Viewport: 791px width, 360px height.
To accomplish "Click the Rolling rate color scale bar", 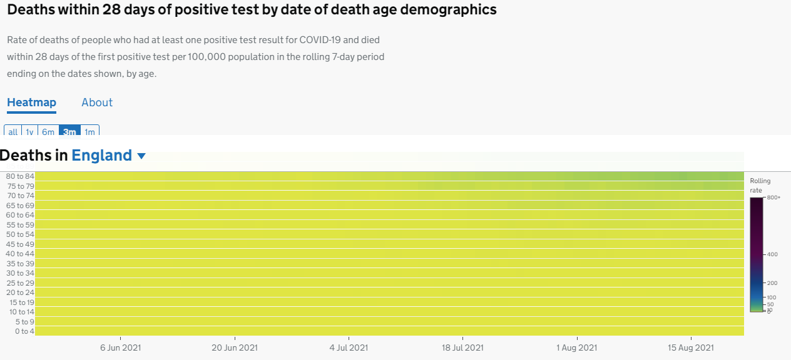I will click(757, 254).
